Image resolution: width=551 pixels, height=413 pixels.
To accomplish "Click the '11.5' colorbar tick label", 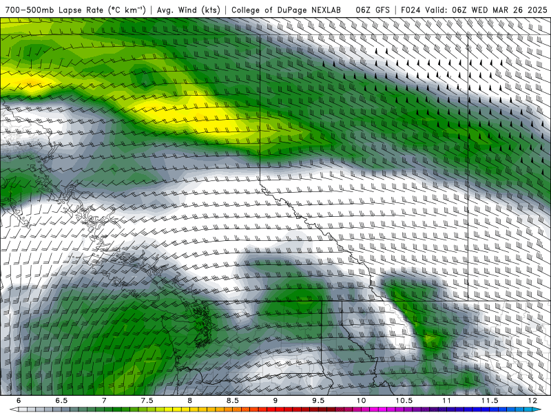I will pos(490,401).
